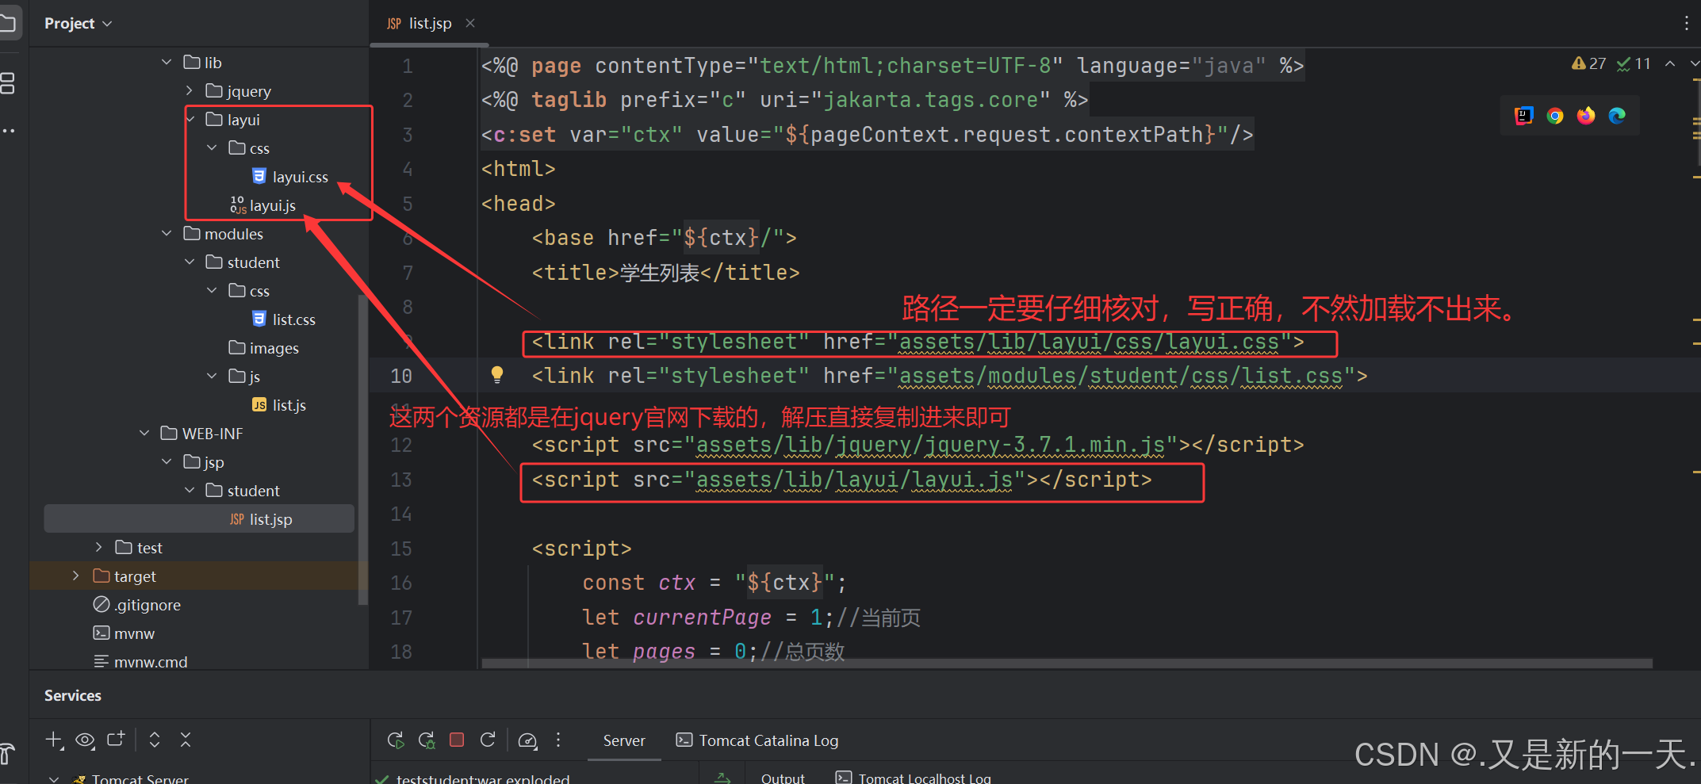Open the More tool windows ellipsis
The height and width of the screenshot is (784, 1701).
8,131
